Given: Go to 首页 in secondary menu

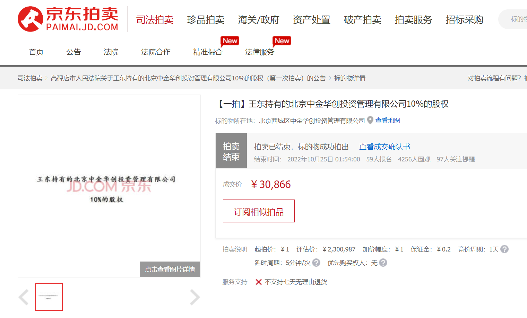Looking at the screenshot, I should [36, 52].
